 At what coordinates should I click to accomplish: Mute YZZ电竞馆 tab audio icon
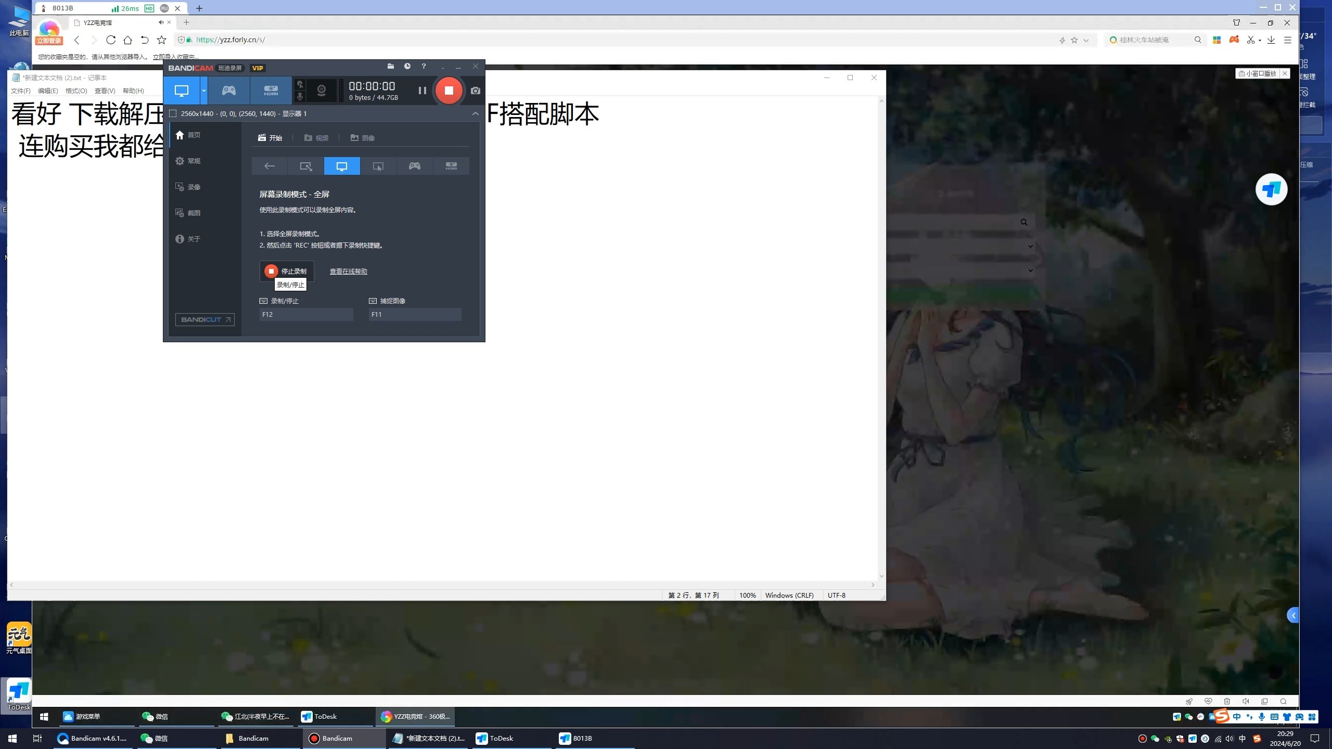coord(161,22)
